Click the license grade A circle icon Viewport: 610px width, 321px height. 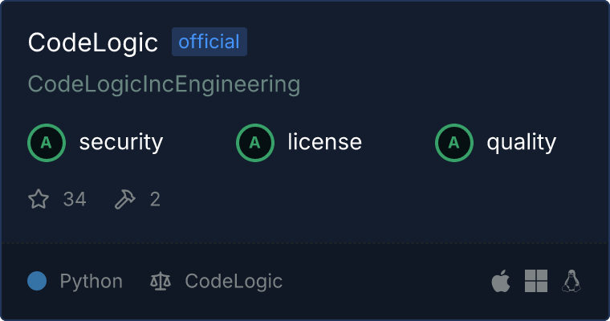pyautogui.click(x=255, y=143)
